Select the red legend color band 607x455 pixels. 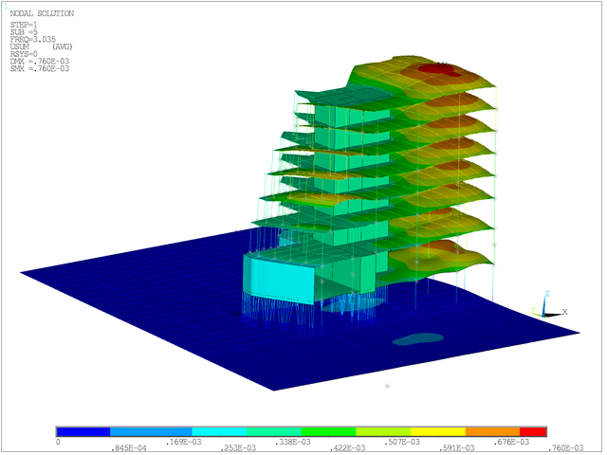(534, 431)
